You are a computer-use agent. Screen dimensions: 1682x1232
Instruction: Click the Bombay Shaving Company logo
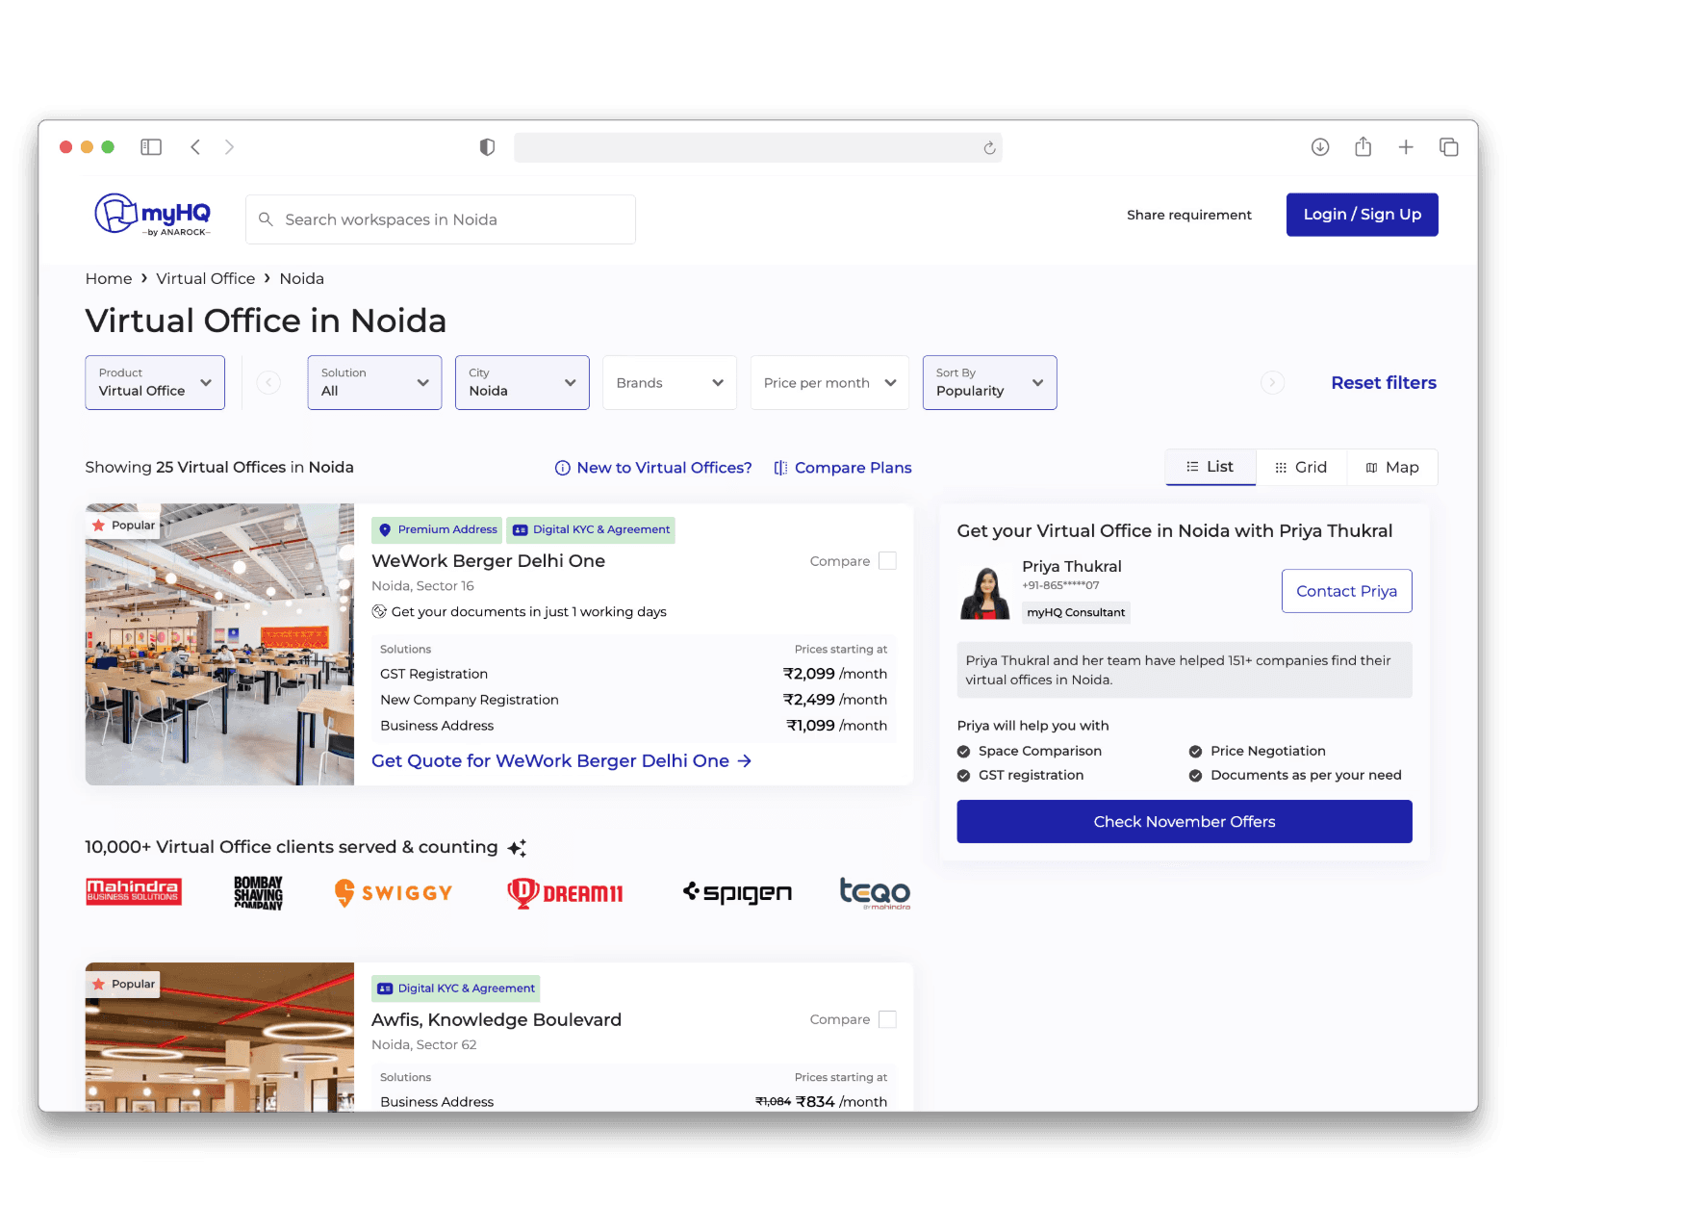click(259, 892)
